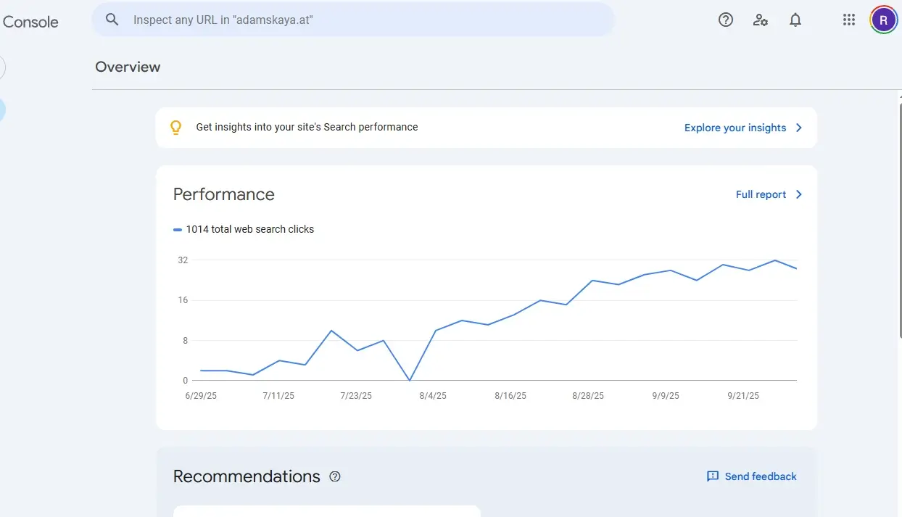Open the Help question mark icon
Image resolution: width=902 pixels, height=517 pixels.
tap(725, 20)
